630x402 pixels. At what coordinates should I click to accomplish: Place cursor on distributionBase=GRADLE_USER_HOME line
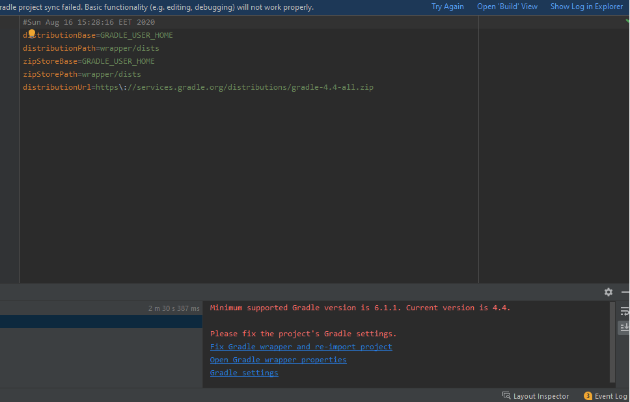tap(98, 35)
